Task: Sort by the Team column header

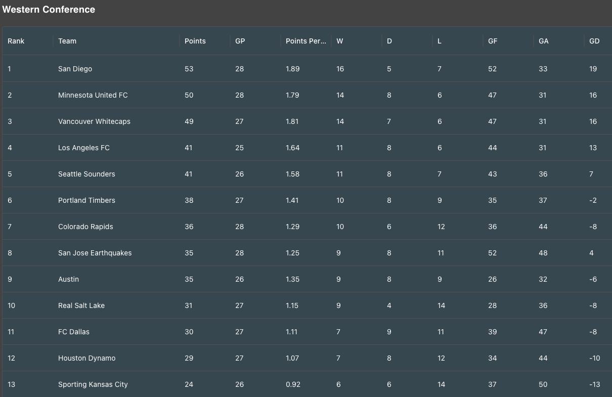Action: [67, 41]
